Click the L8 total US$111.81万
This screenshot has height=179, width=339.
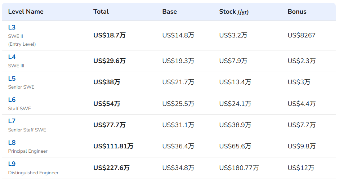(x=113, y=146)
